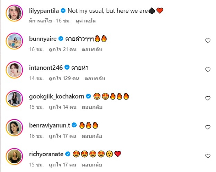Open lilyypantila's profile picture
216x172 pixels.
(x=14, y=13)
